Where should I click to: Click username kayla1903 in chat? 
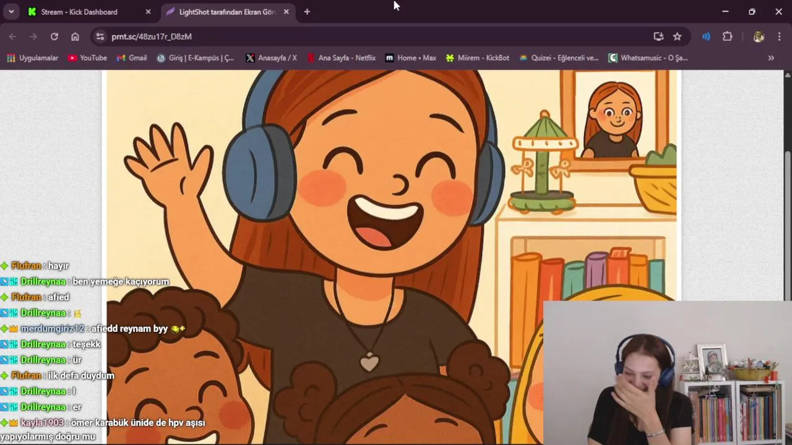pyautogui.click(x=43, y=423)
